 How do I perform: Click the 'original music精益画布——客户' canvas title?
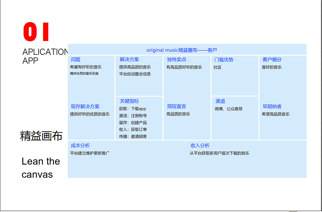[x=182, y=50]
